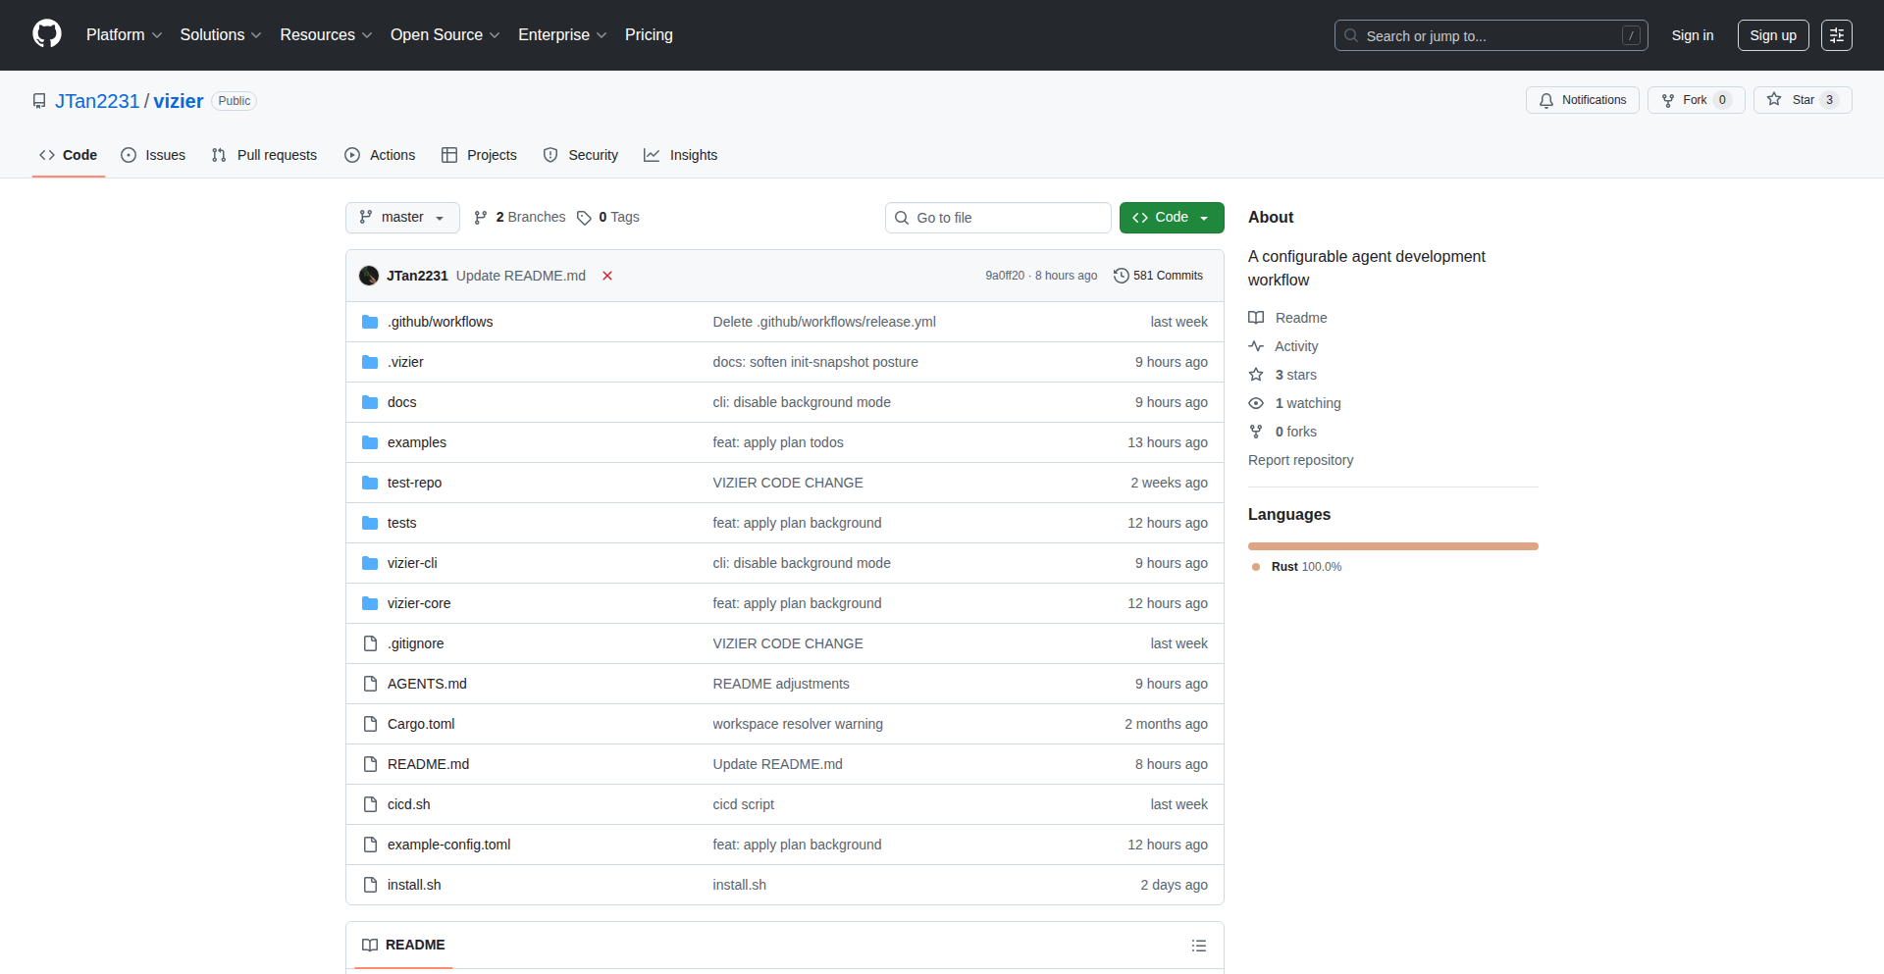Click the Report repository link
This screenshot has height=974, width=1884.
(1300, 459)
